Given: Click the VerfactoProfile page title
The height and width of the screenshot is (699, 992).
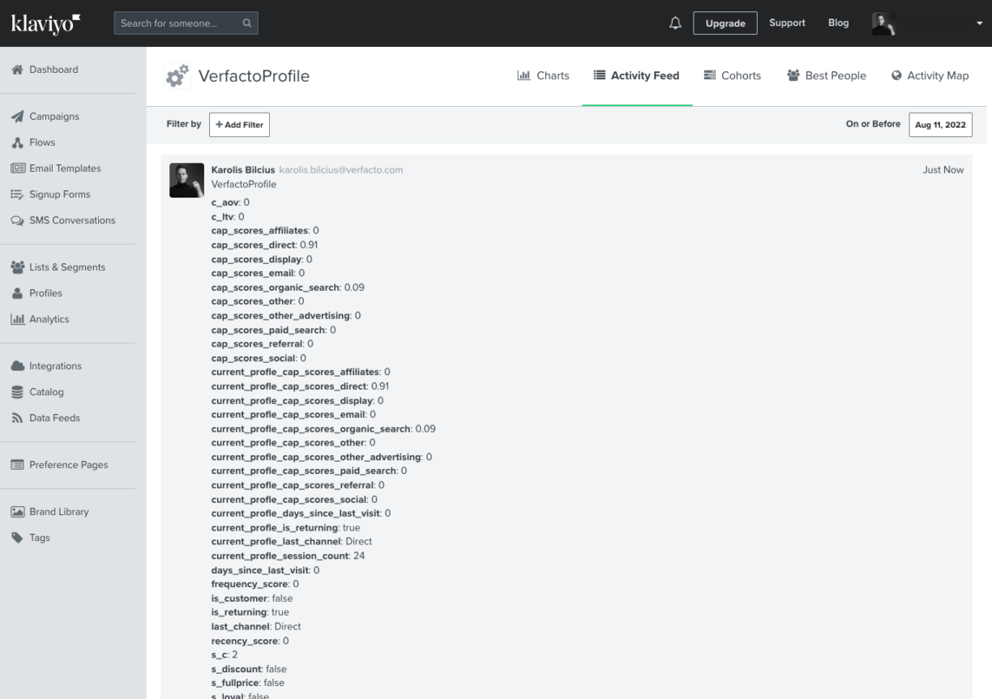Looking at the screenshot, I should 254,76.
